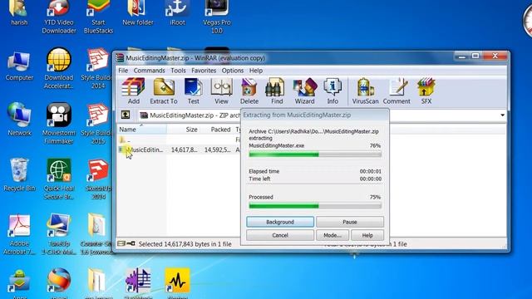Screen dimensions: 532x299
Task: Go up one folder level icon
Action: (126, 115)
